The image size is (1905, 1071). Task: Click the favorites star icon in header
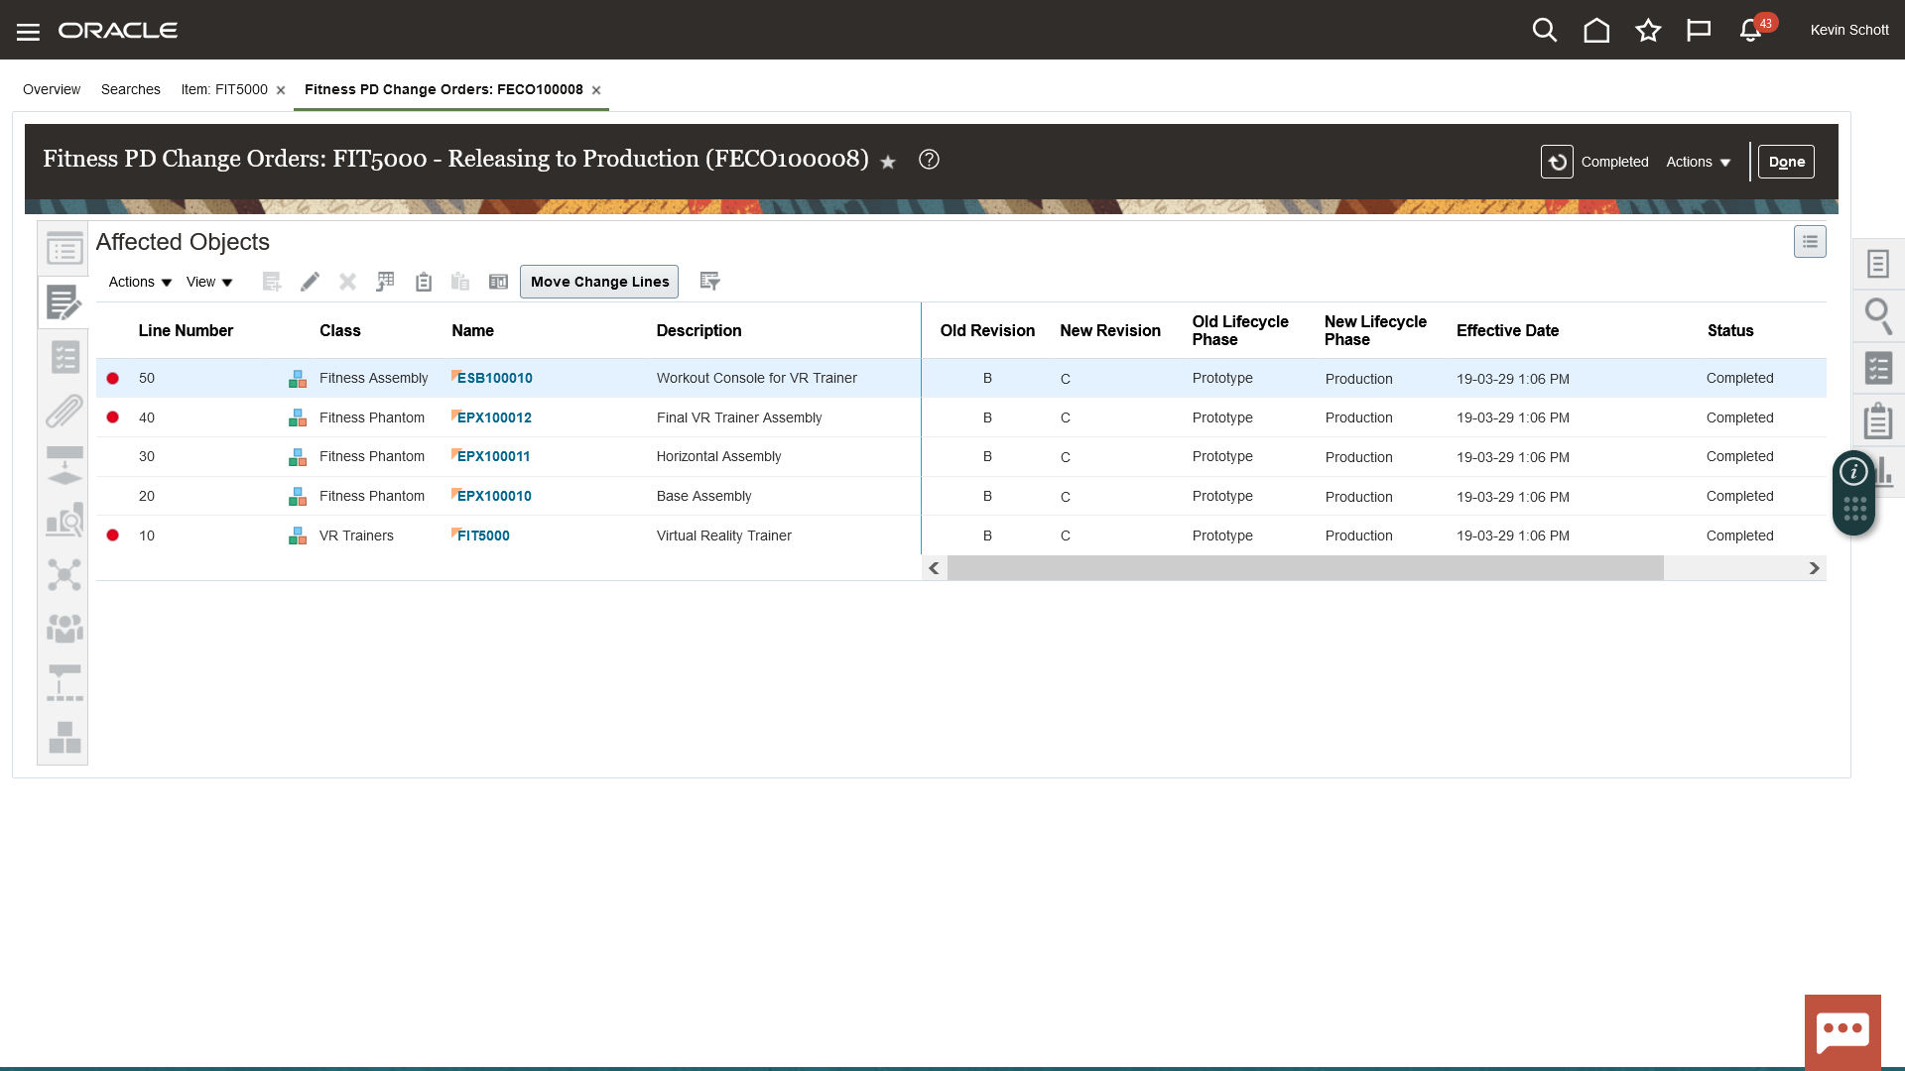(x=1648, y=31)
